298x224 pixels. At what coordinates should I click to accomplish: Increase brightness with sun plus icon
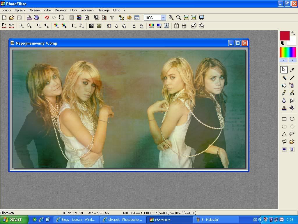pyautogui.click(x=29, y=26)
